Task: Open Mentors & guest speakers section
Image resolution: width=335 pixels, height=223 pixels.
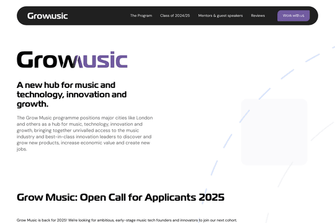Action: [x=220, y=15]
